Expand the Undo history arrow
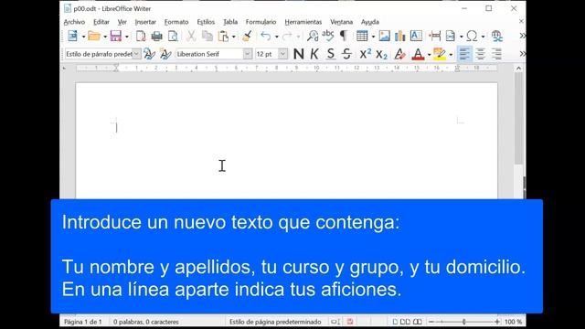585x329 pixels. pos(276,37)
